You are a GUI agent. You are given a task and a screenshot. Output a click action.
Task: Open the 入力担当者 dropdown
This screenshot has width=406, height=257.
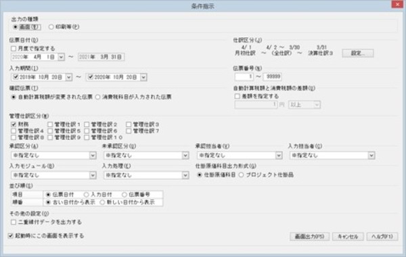pos(332,156)
